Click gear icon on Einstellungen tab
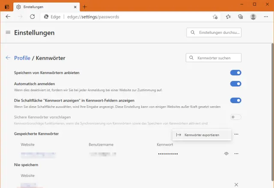Image resolution: width=274 pixels, height=188 pixels. pyautogui.click(x=18, y=7)
